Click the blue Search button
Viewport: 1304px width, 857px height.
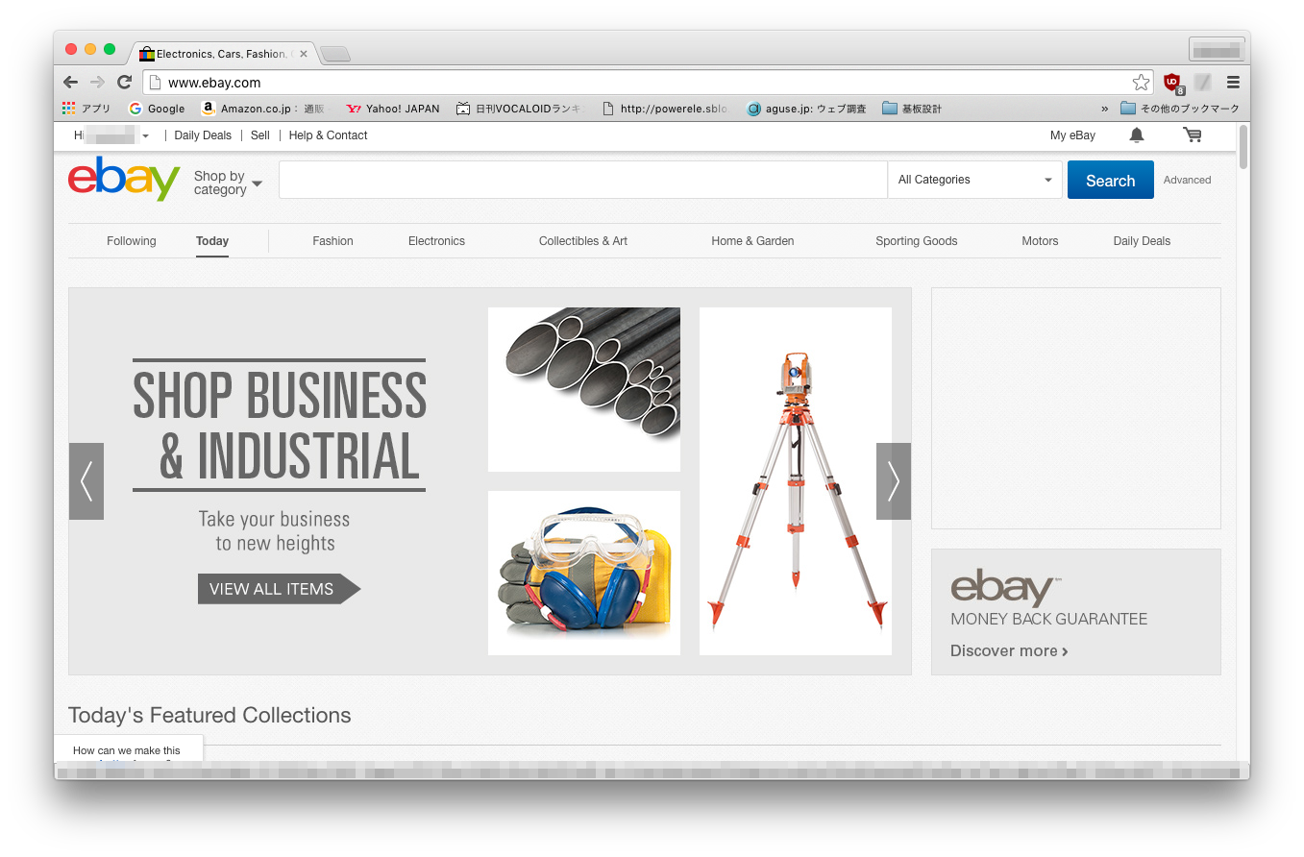point(1111,180)
